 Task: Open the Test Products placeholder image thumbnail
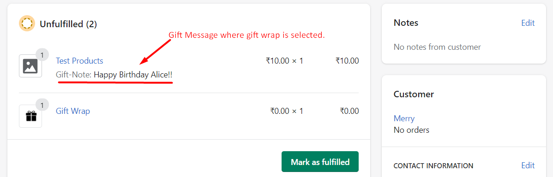pyautogui.click(x=30, y=66)
